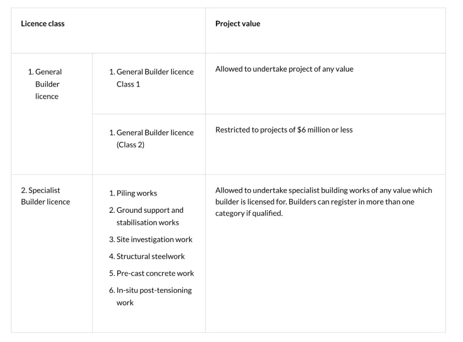Click the "Allowed to undertake specialist building works" line

(x=323, y=190)
